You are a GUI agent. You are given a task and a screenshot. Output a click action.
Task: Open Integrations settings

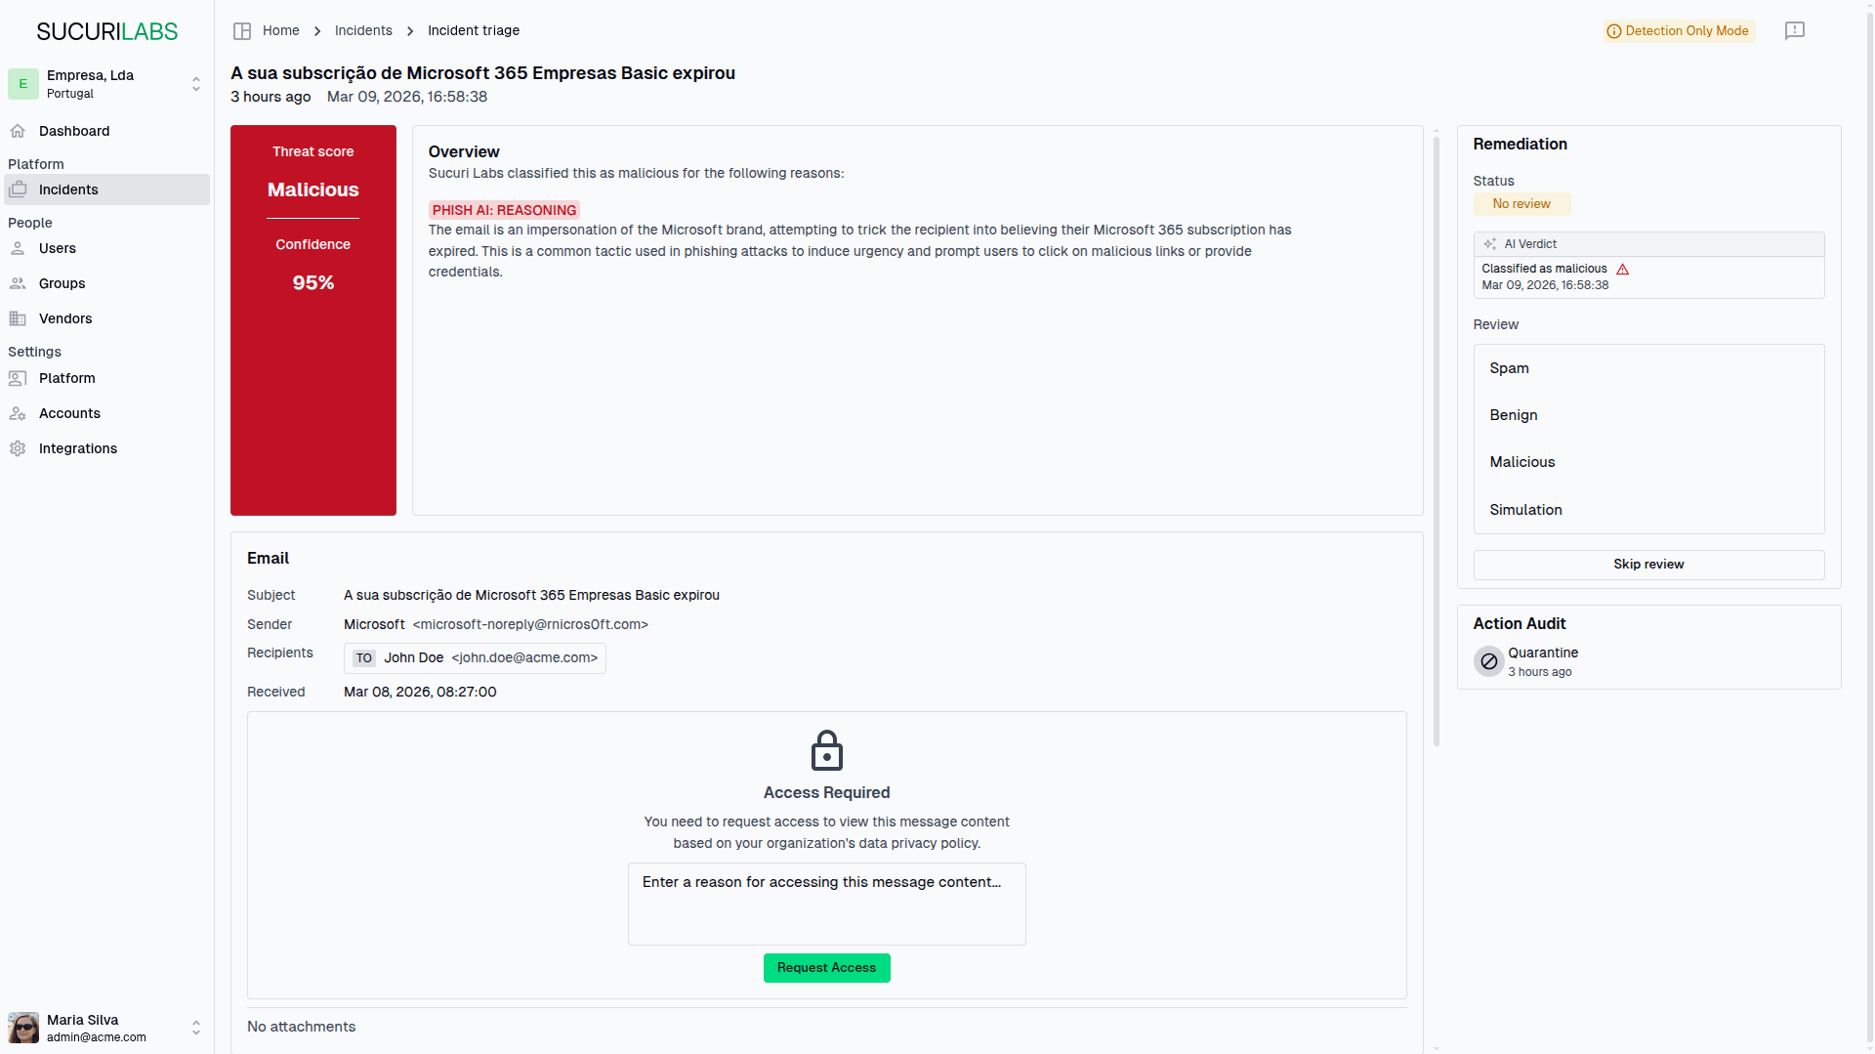pyautogui.click(x=78, y=447)
